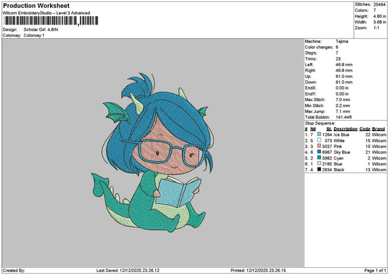Click the Sky Blue color swatch
The height and width of the screenshot is (275, 389).
(x=319, y=152)
